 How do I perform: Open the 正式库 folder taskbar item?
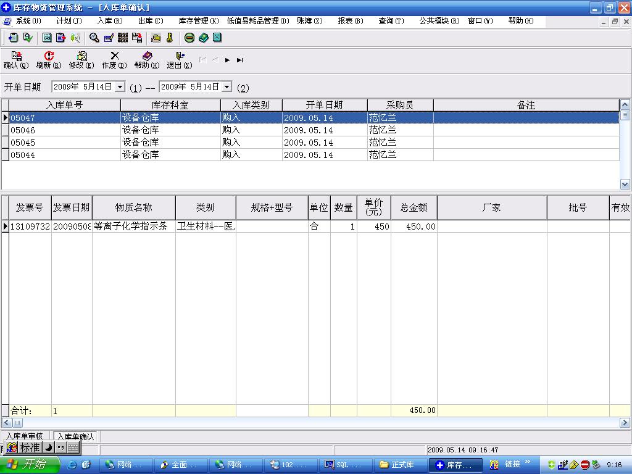click(399, 465)
